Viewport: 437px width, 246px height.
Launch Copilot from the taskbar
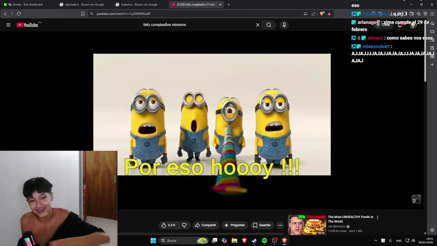pyautogui.click(x=224, y=241)
